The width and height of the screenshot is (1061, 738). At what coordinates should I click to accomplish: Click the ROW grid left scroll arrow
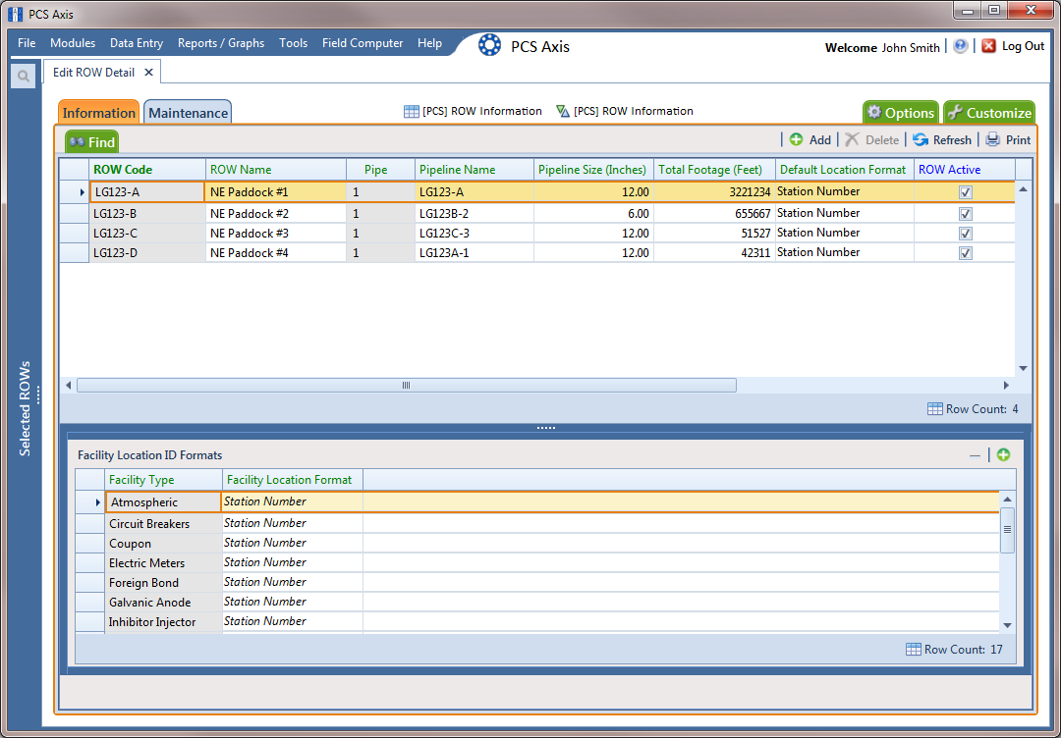point(68,386)
